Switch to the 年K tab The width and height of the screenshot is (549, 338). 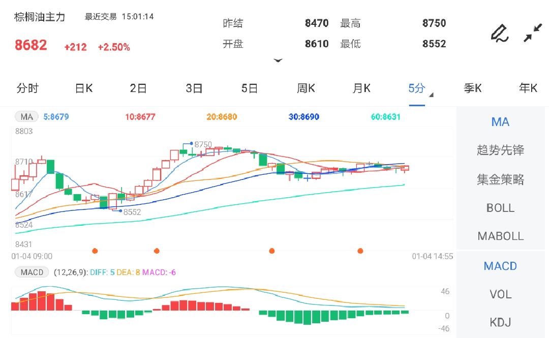tap(528, 88)
